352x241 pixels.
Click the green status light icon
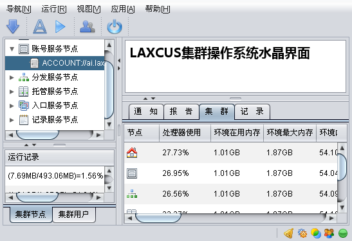pyautogui.click(x=343, y=233)
